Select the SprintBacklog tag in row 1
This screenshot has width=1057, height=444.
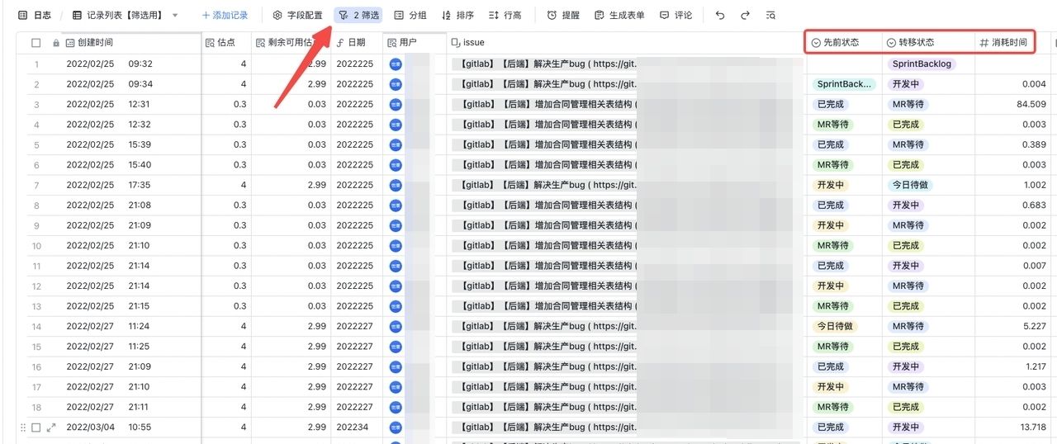pos(922,64)
